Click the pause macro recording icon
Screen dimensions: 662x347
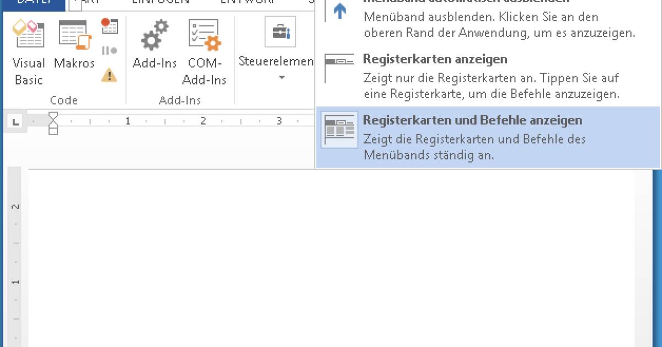(x=109, y=51)
